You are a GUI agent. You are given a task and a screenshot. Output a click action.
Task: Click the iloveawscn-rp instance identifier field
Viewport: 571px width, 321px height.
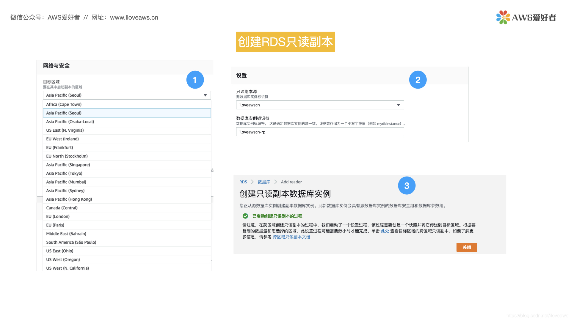320,132
